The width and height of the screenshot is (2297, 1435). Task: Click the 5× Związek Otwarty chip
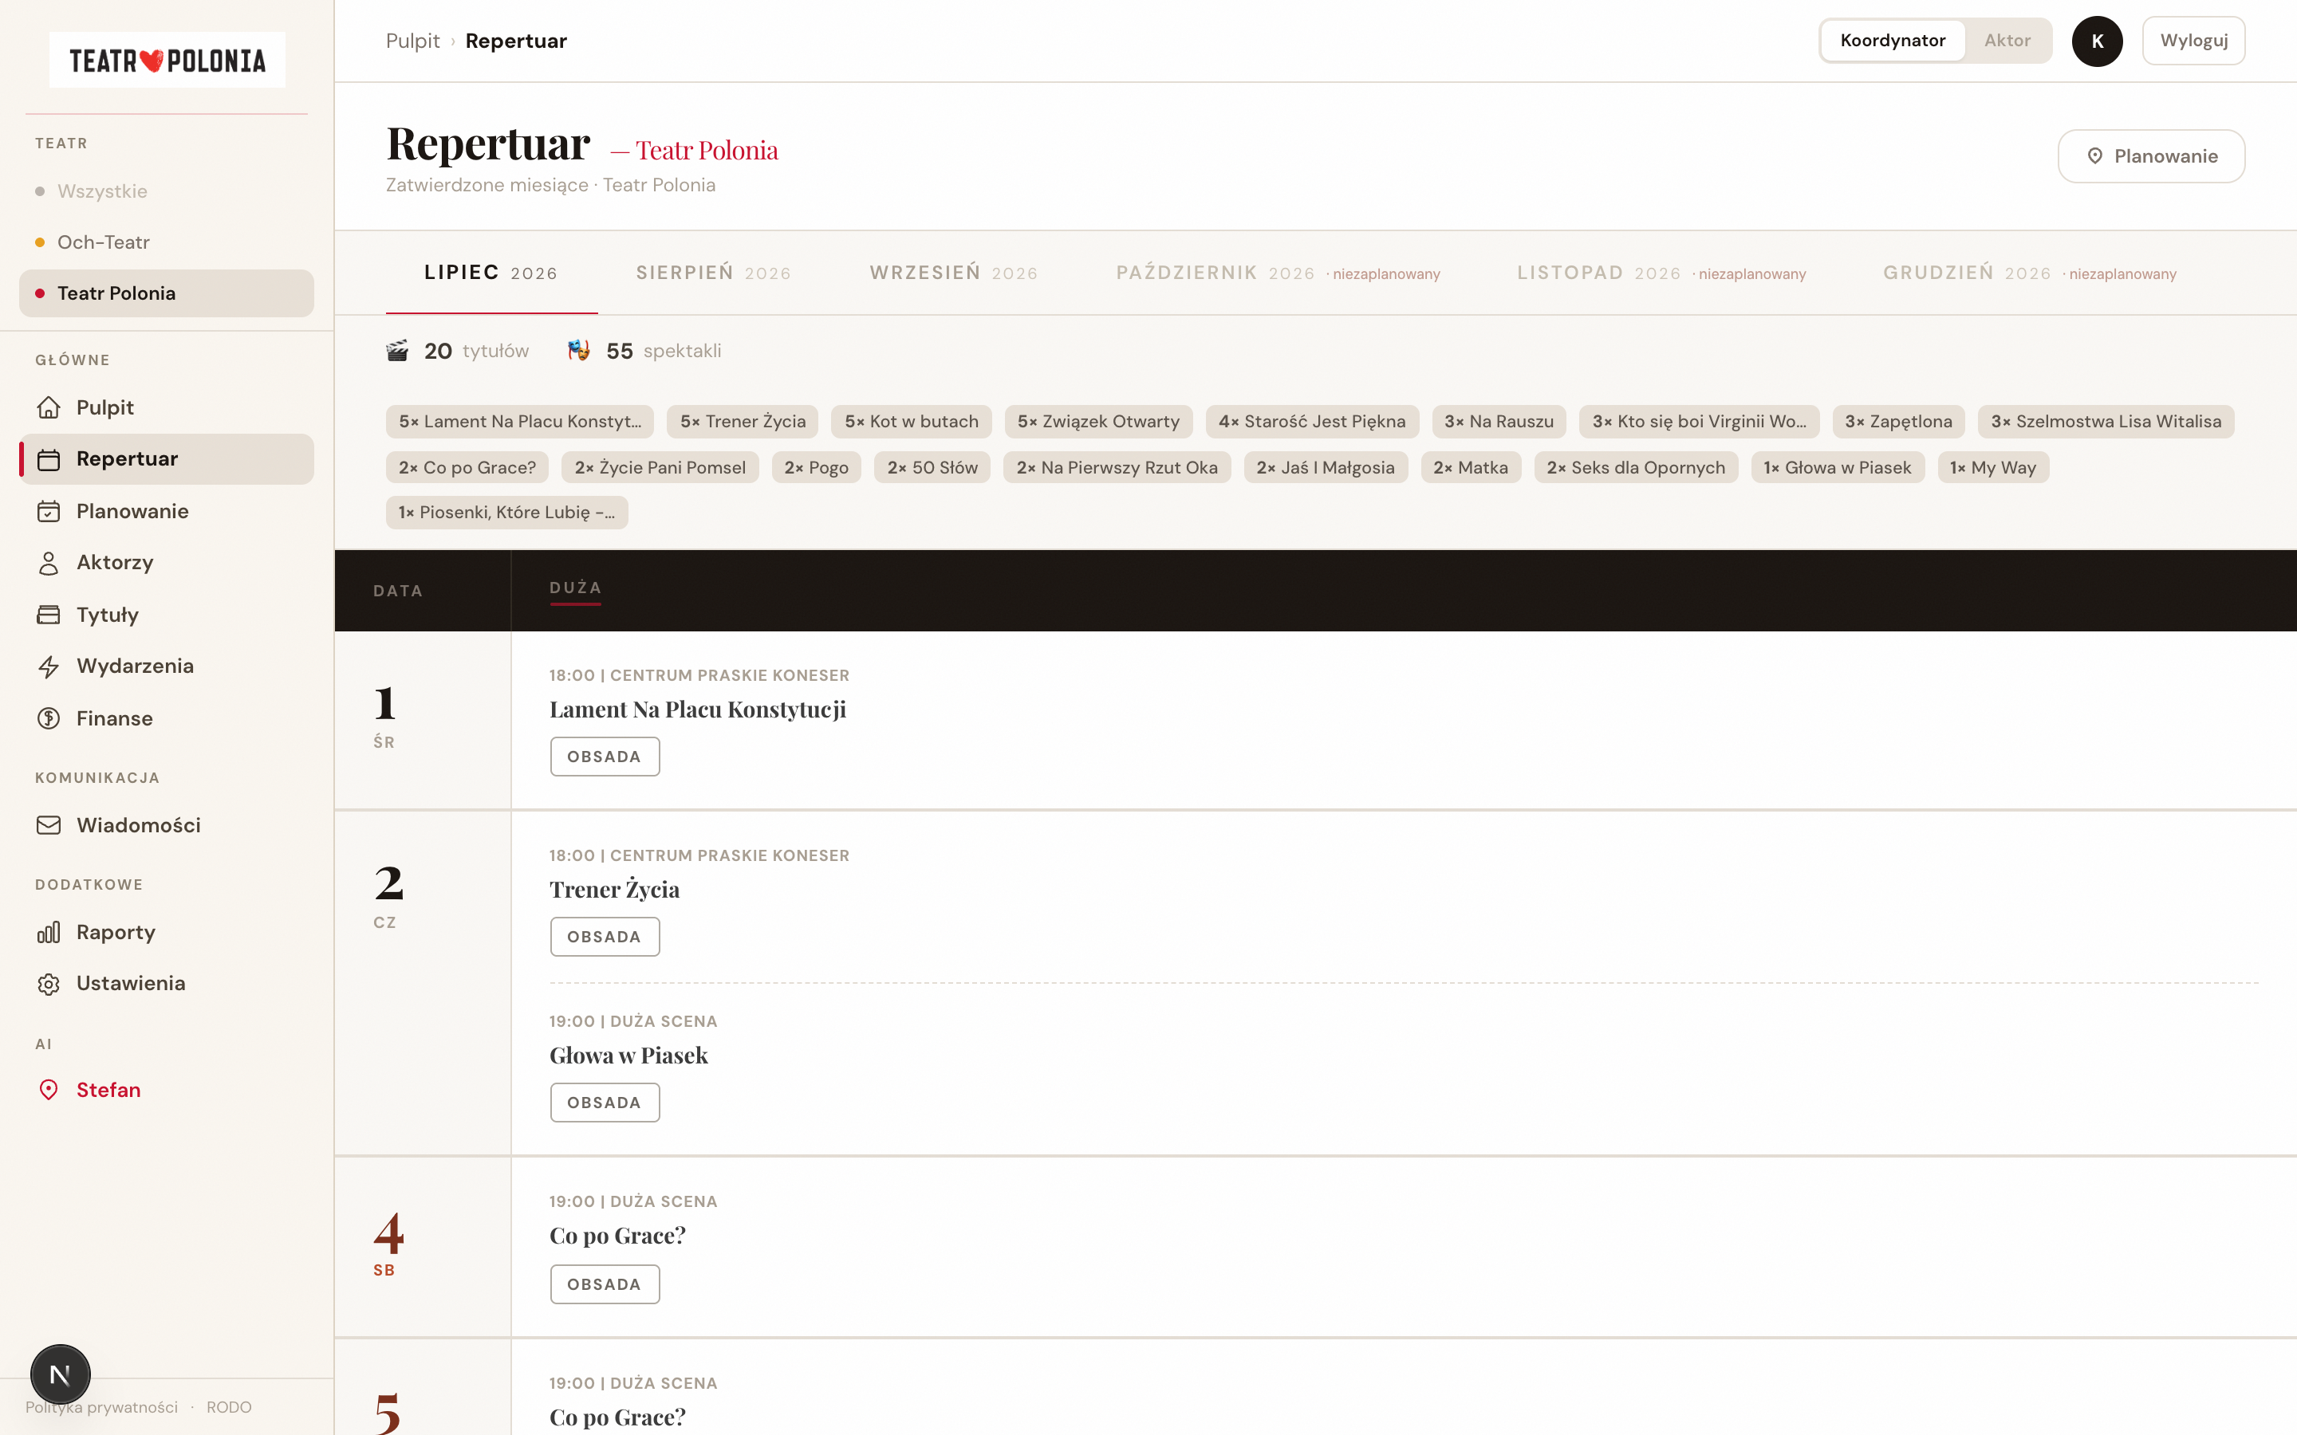point(1098,422)
